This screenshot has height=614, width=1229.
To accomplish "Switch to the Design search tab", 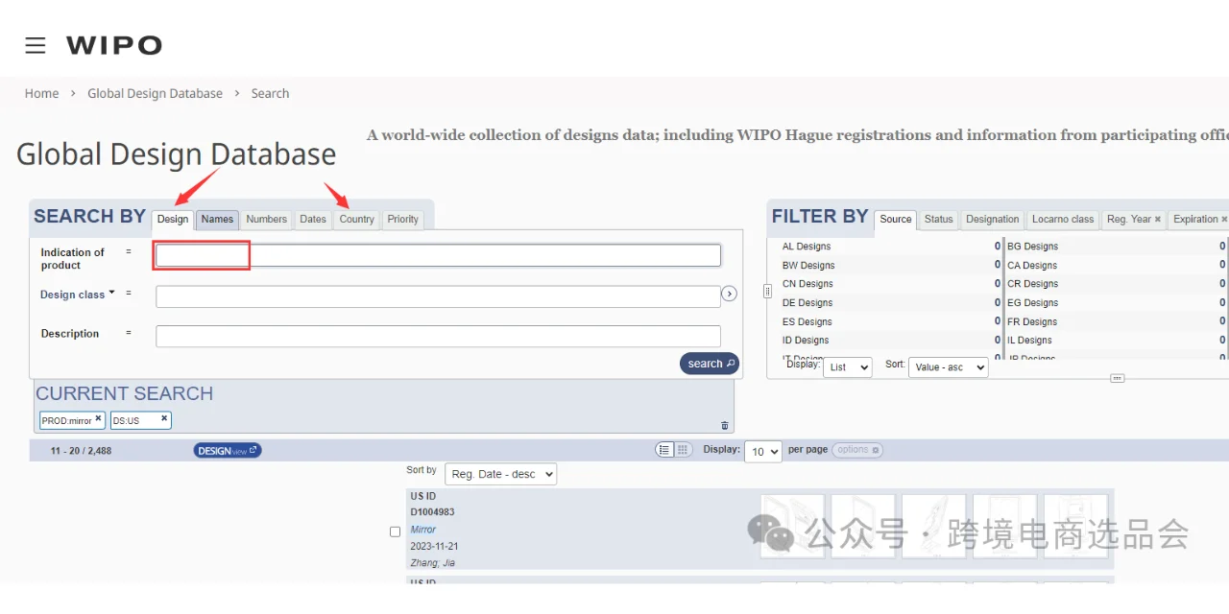I will 173,220.
